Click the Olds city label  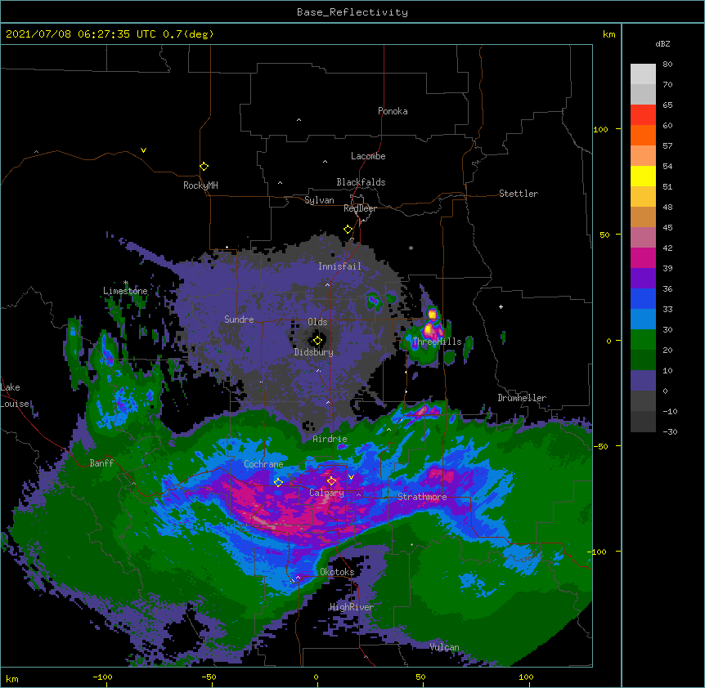click(x=317, y=322)
